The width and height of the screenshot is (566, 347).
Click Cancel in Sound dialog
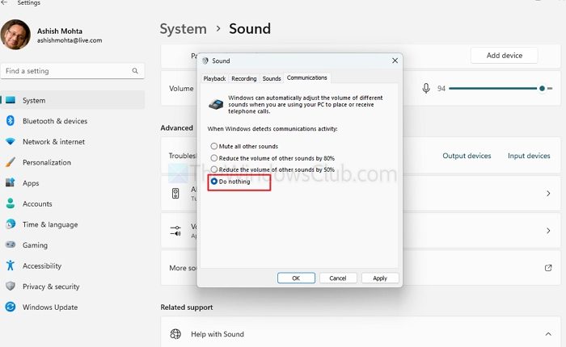point(338,278)
